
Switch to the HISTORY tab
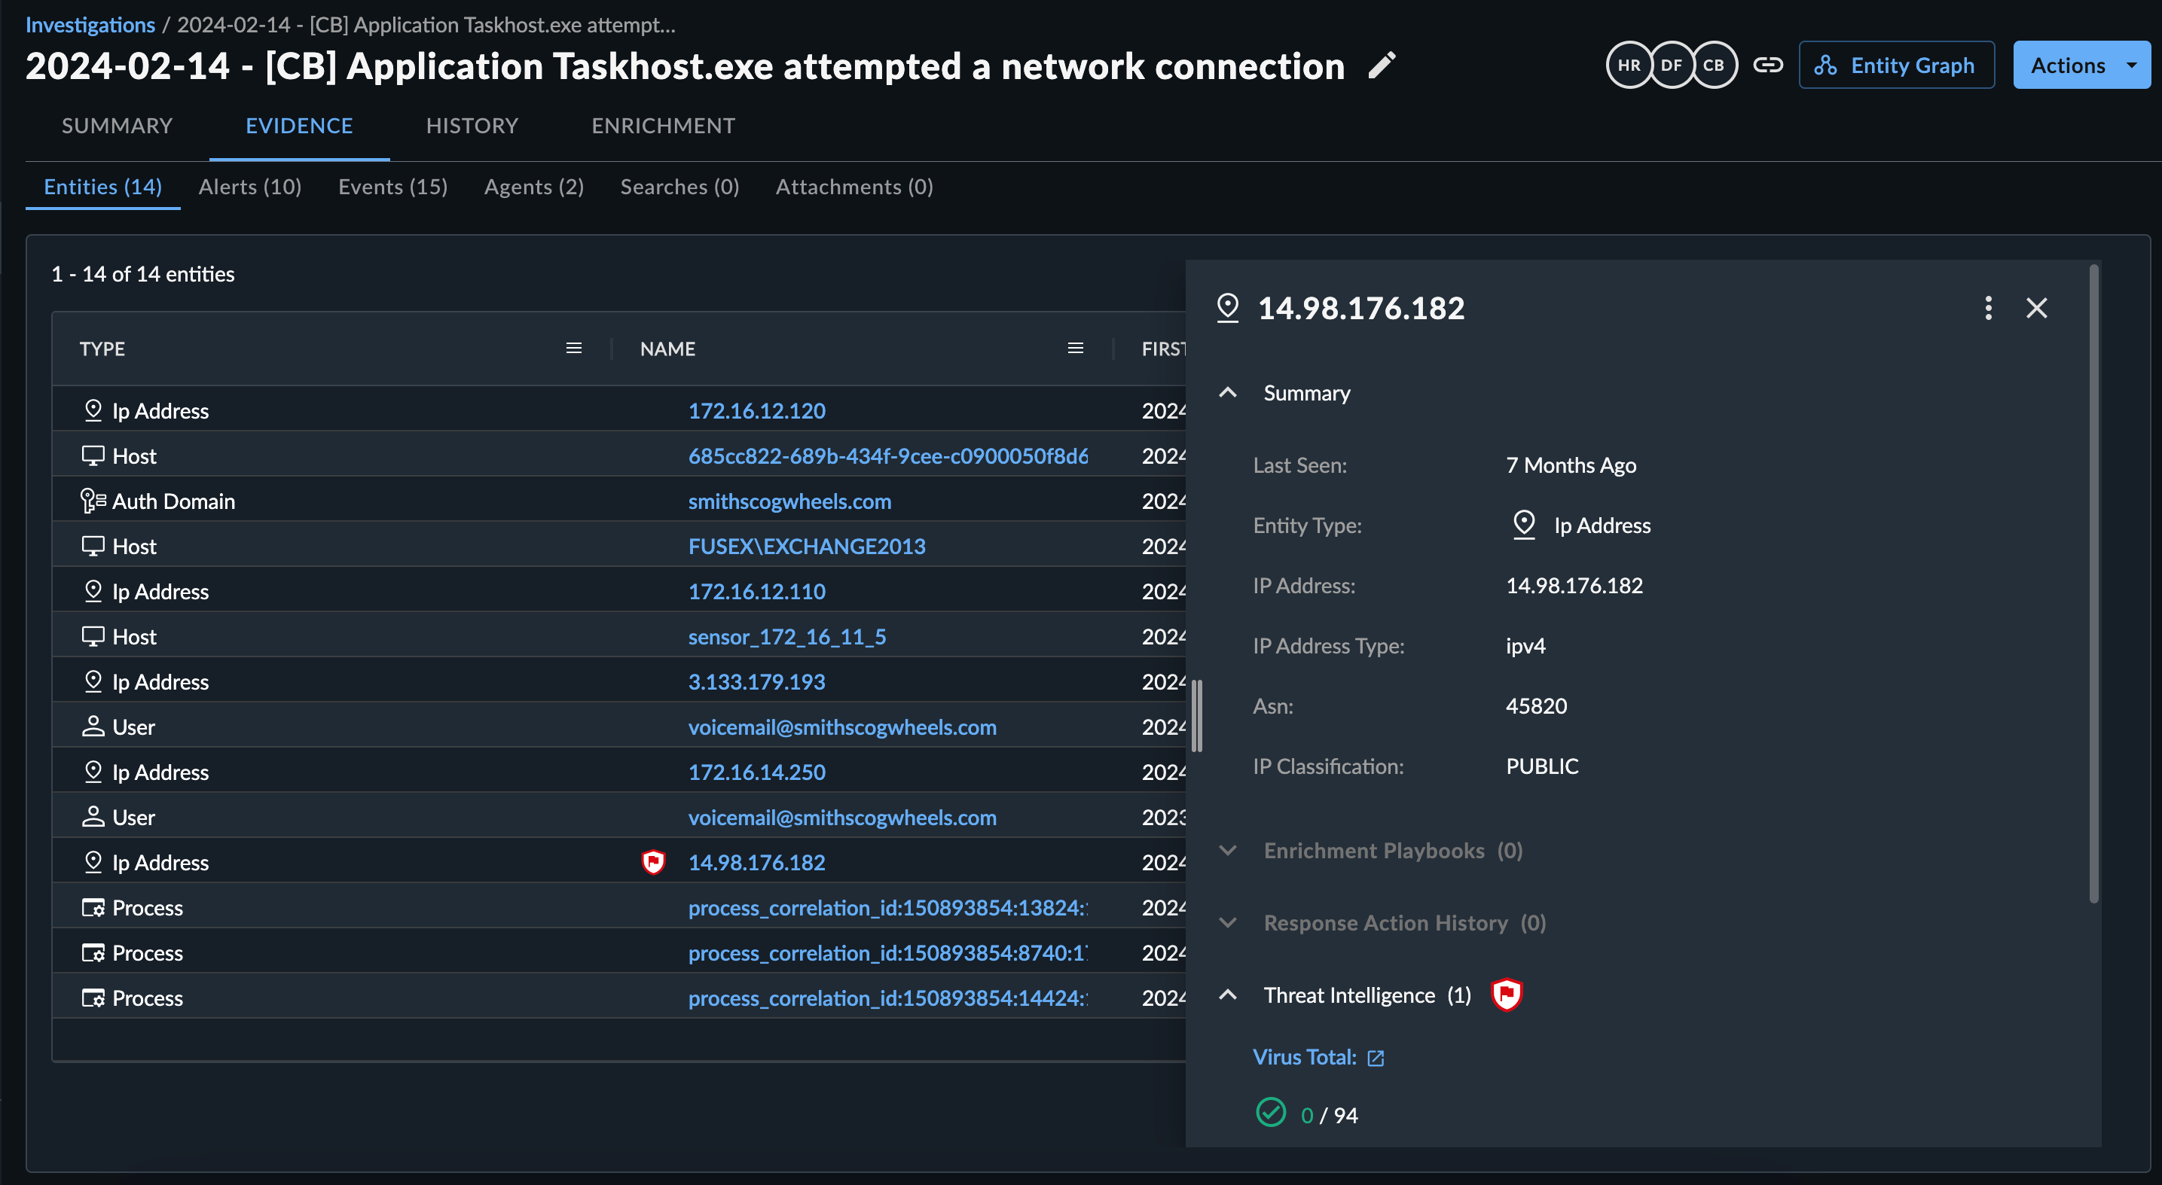pos(472,126)
